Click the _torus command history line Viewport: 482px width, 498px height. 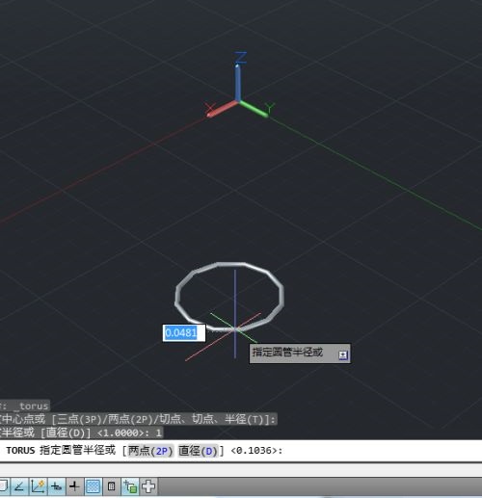point(25,406)
